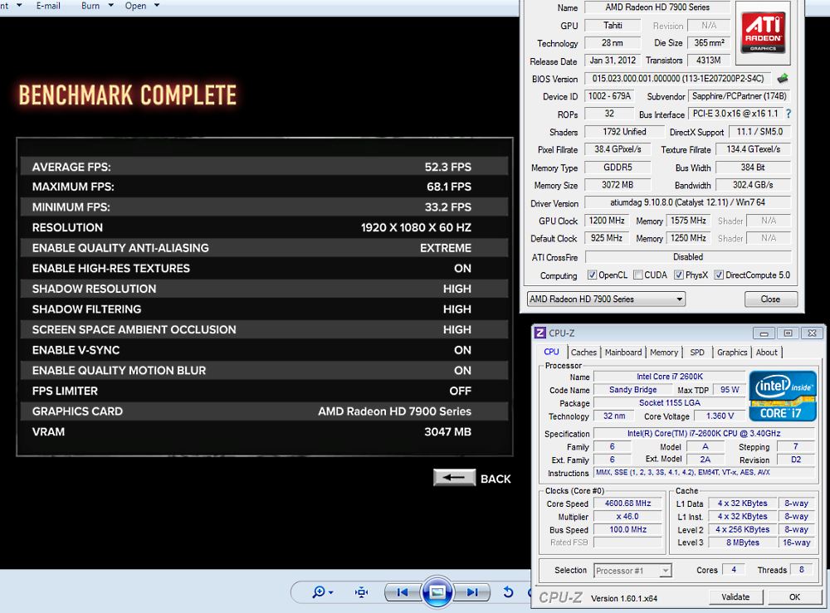Image resolution: width=830 pixels, height=613 pixels.
Task: Click the Validate button in CPU-Z
Action: [x=735, y=596]
